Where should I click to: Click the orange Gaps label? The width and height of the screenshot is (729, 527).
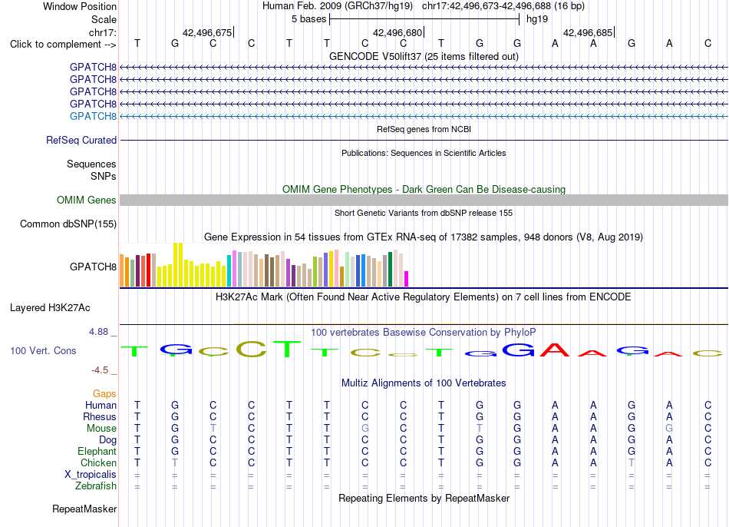pyautogui.click(x=104, y=394)
